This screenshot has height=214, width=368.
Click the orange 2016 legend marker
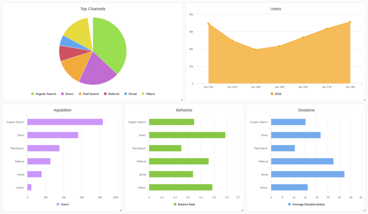(x=272, y=94)
